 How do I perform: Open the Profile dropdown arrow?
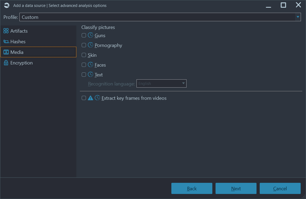point(298,17)
